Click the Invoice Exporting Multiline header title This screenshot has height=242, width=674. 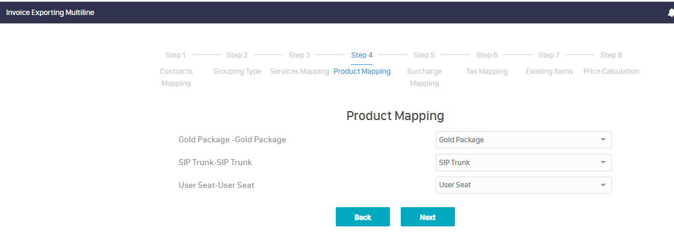(50, 13)
